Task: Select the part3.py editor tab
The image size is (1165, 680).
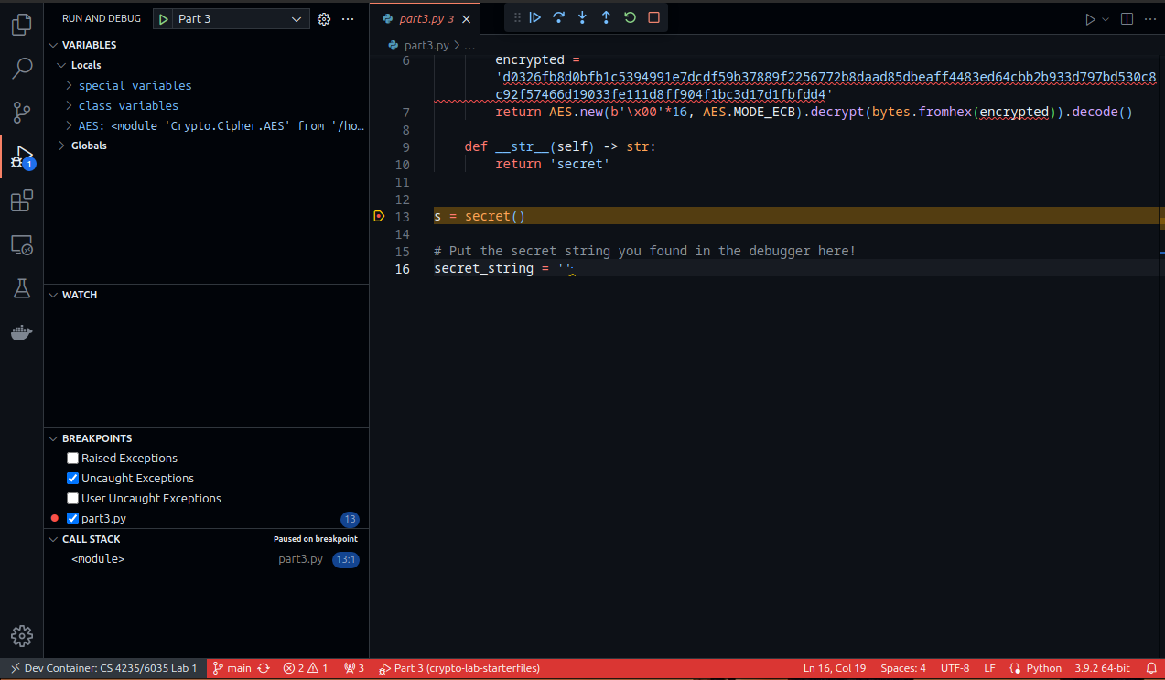Action: [x=426, y=18]
